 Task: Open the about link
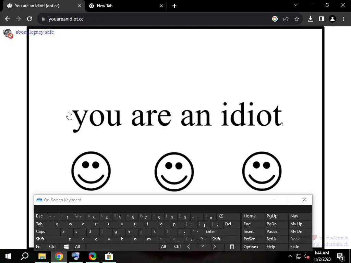tap(22, 32)
